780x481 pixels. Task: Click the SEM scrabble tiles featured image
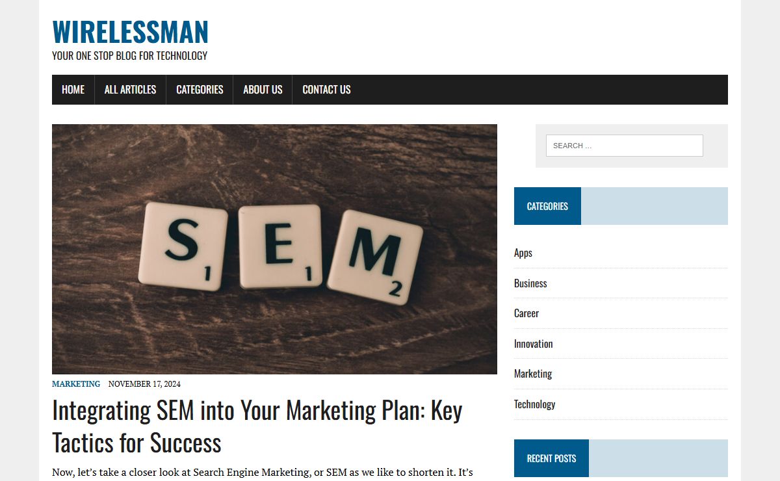(x=274, y=249)
